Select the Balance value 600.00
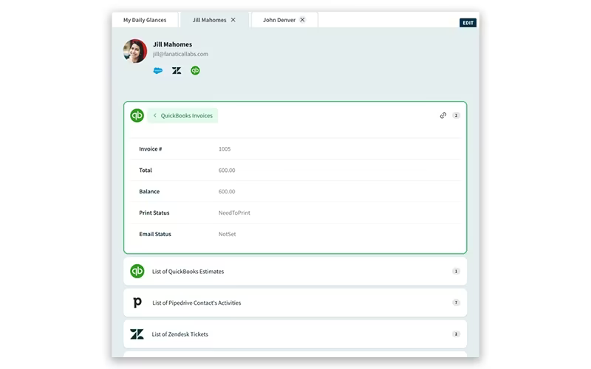Image resolution: width=591 pixels, height=369 pixels. tap(227, 192)
